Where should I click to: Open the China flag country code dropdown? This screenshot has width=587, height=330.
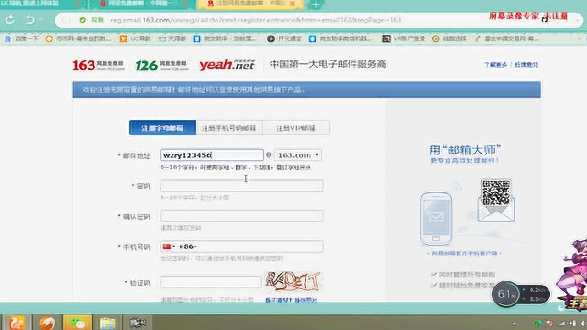pos(169,247)
